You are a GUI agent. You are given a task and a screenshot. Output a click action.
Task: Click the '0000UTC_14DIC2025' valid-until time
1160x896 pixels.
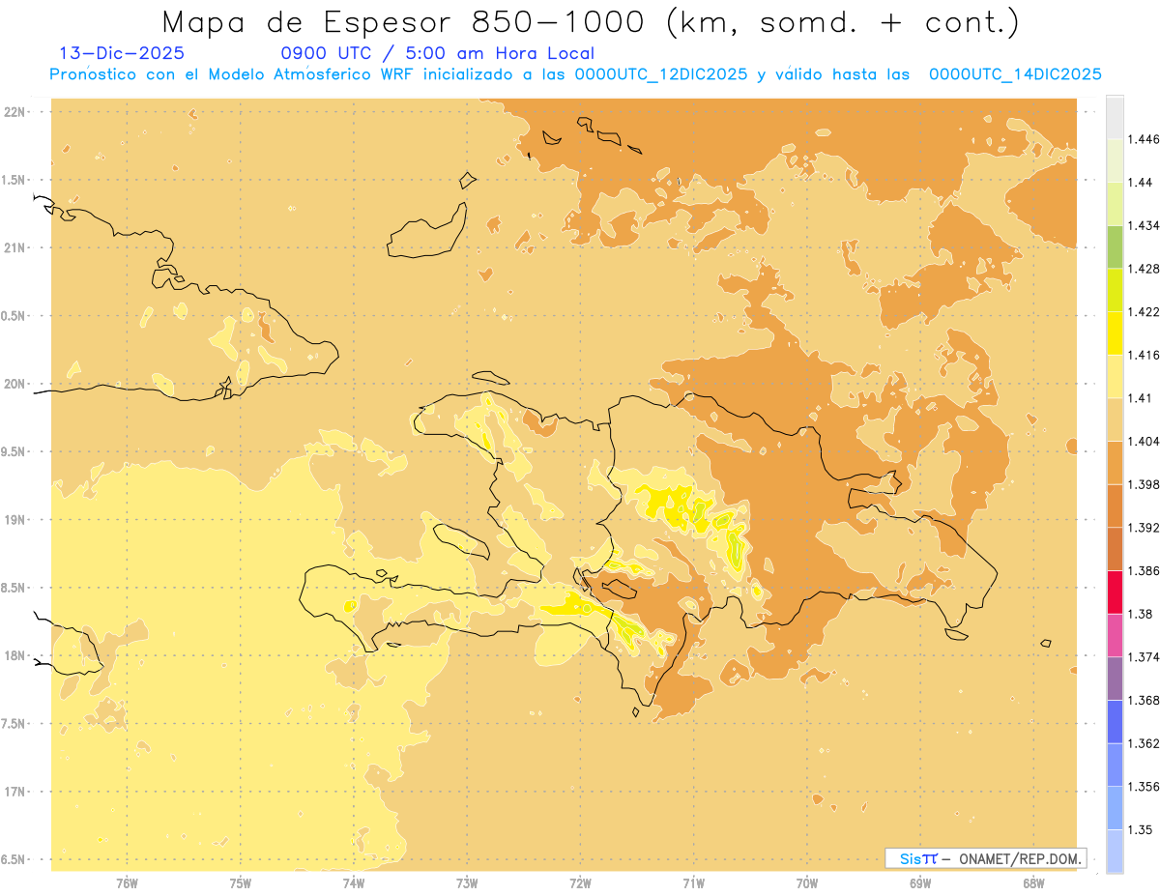point(1015,74)
